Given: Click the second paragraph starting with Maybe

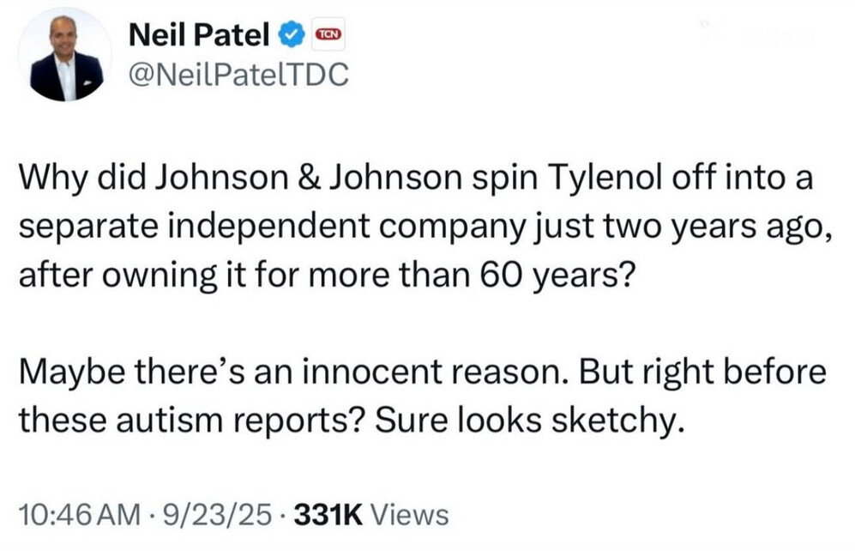Looking at the screenshot, I should pos(420,396).
